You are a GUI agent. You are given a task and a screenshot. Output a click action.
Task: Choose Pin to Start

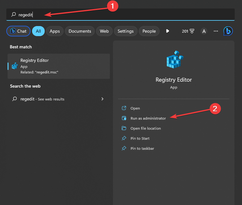coord(140,138)
